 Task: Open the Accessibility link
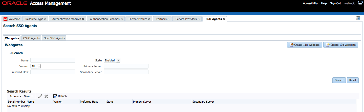click(x=310, y=3)
